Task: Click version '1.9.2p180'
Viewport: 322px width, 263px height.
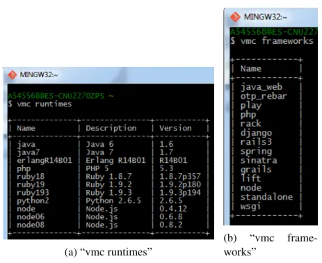Action: click(x=180, y=184)
